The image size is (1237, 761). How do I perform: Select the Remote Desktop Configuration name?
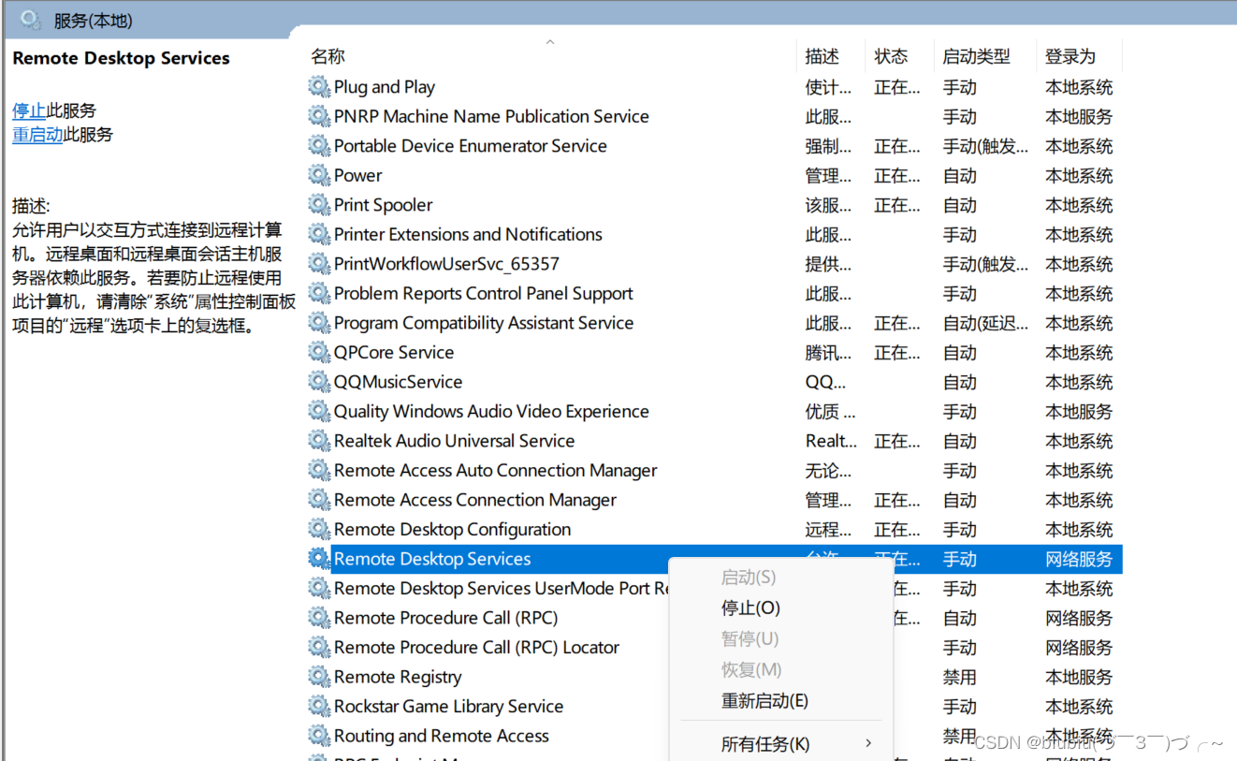pos(452,529)
